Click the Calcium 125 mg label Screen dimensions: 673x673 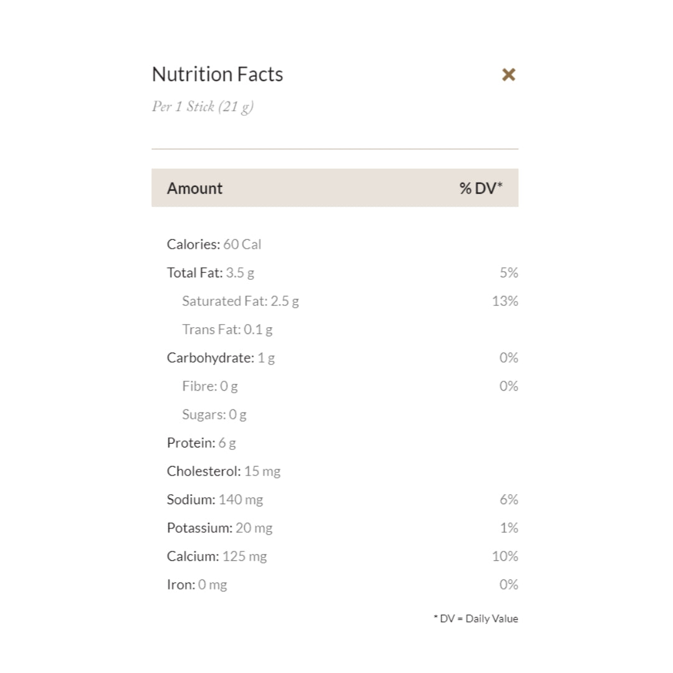coord(216,556)
